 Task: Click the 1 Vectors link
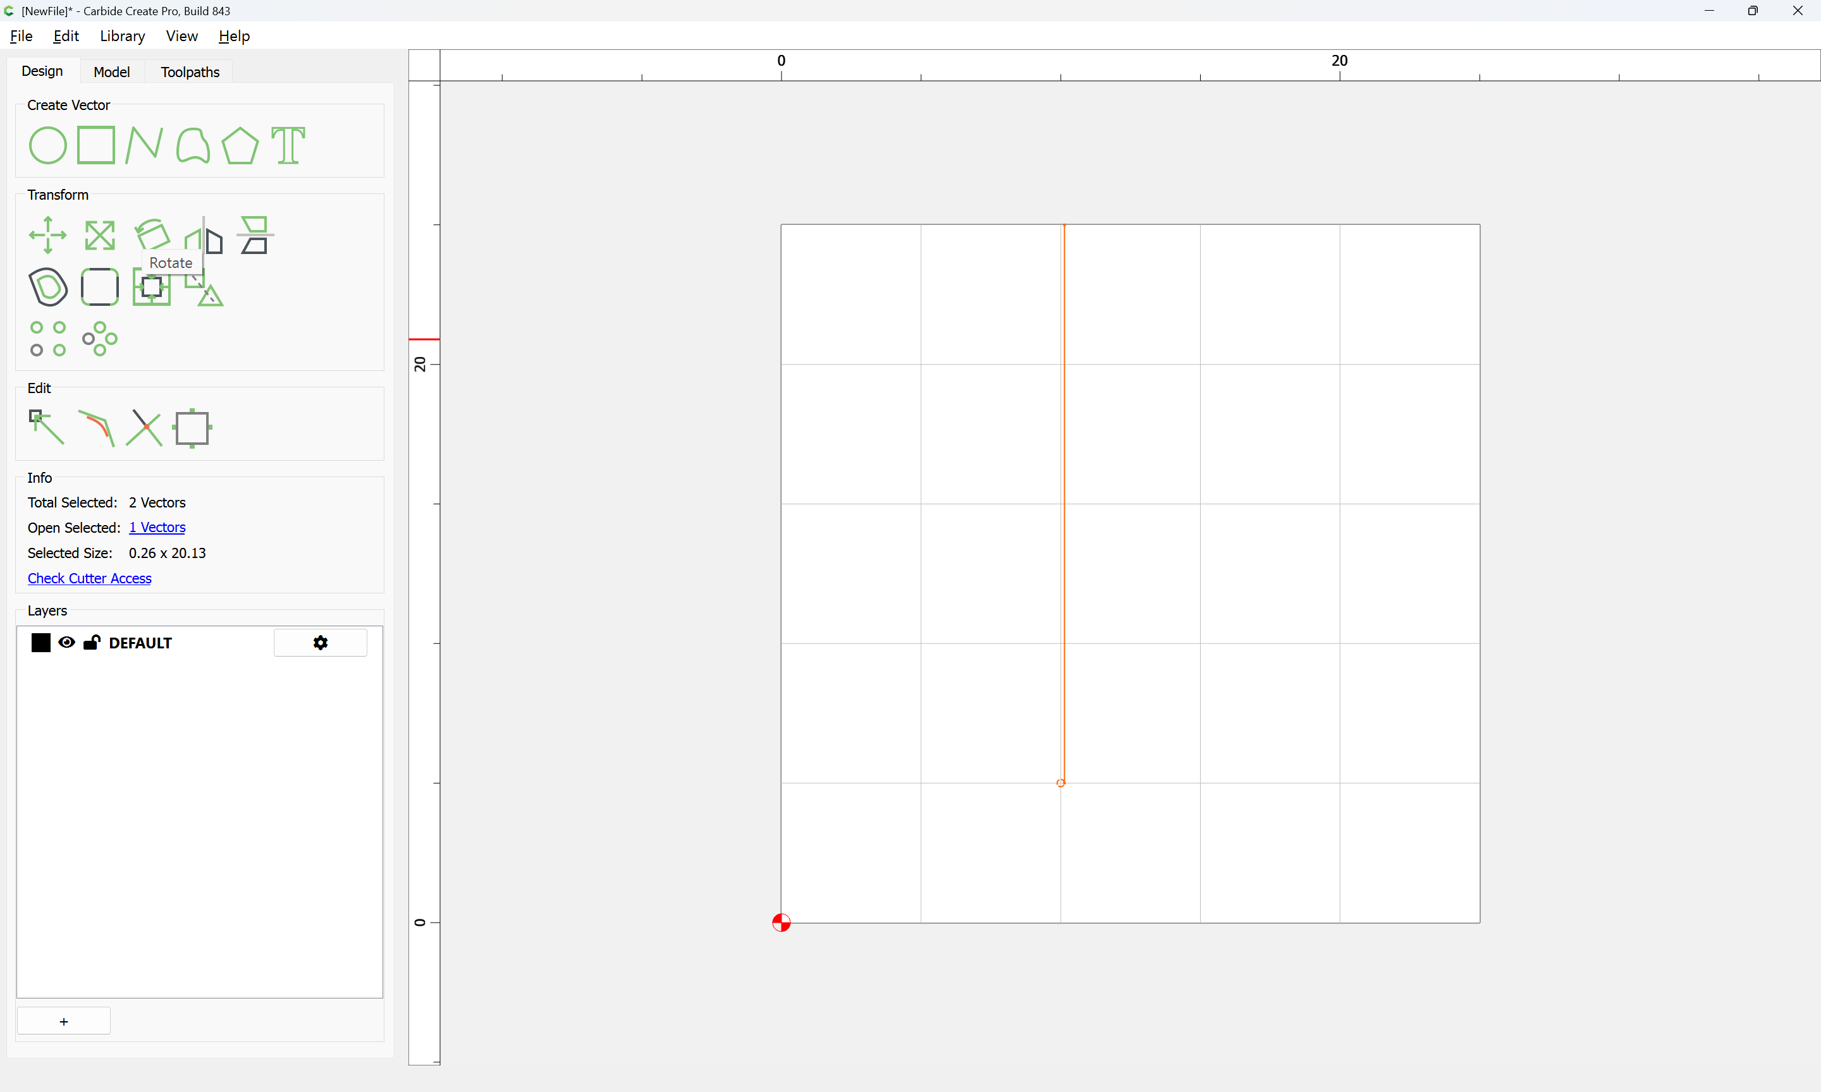tap(157, 527)
